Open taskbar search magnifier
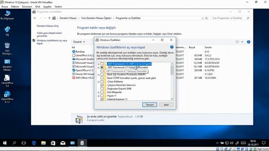The height and width of the screenshot is (151, 269). pyautogui.click(x=14, y=143)
